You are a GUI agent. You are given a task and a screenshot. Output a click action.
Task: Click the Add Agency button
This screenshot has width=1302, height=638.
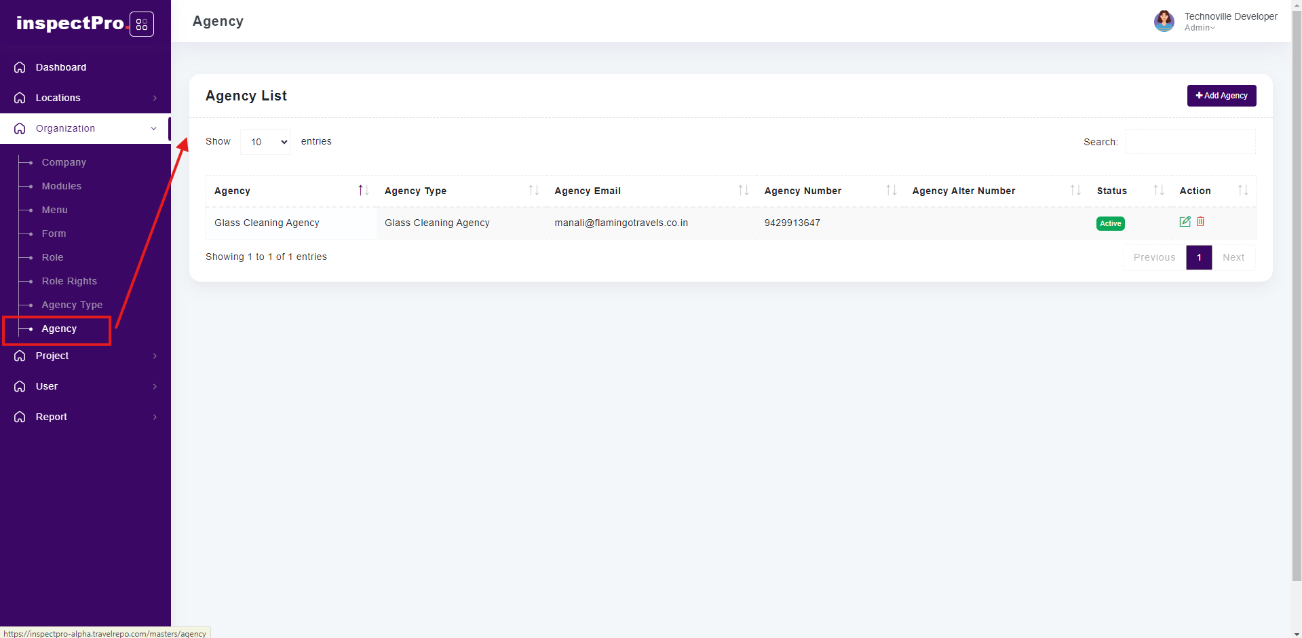pos(1221,96)
